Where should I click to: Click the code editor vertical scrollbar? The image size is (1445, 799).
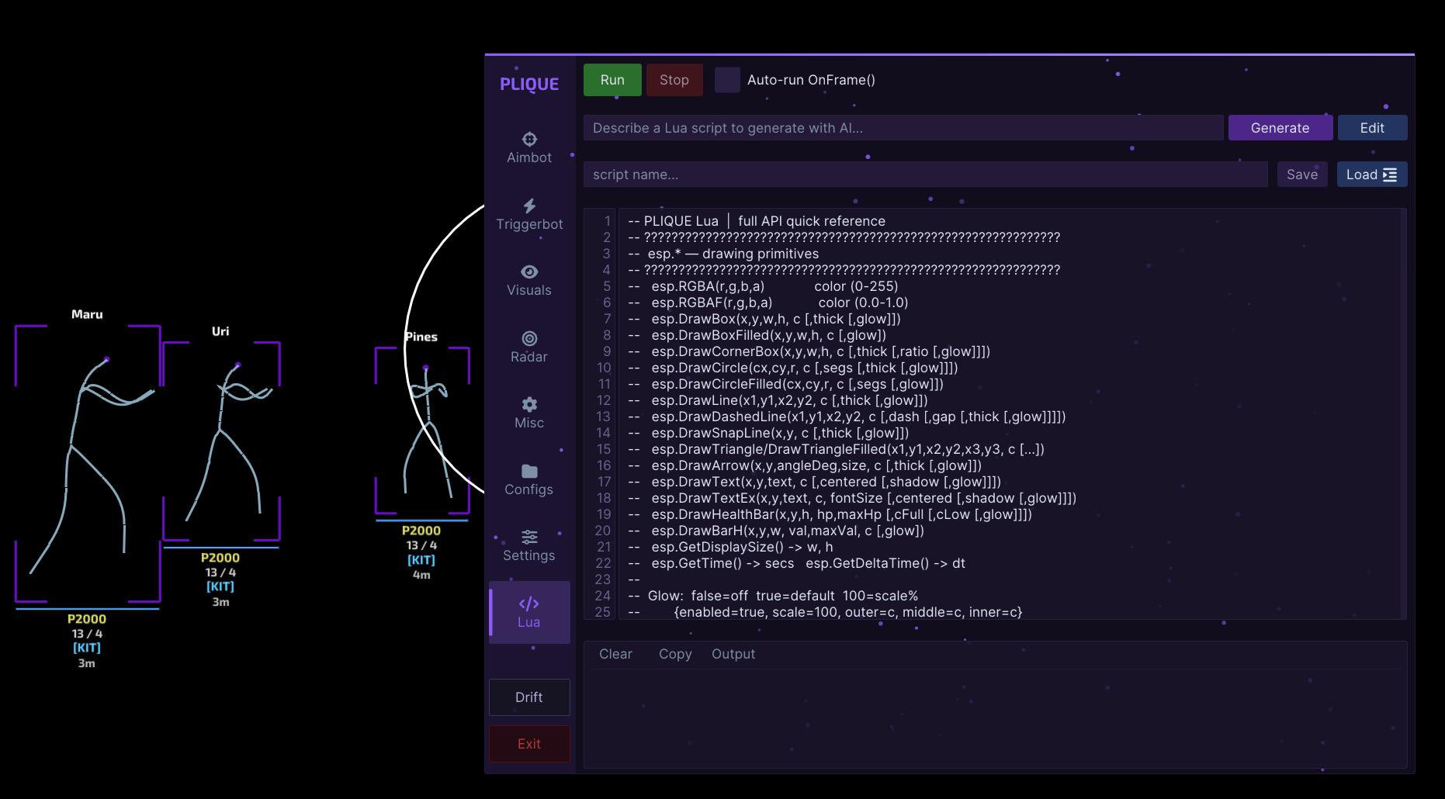point(1403,413)
